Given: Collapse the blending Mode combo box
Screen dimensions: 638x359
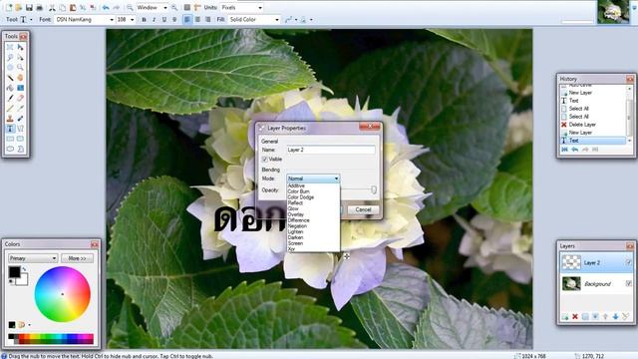Looking at the screenshot, I should pos(313,179).
